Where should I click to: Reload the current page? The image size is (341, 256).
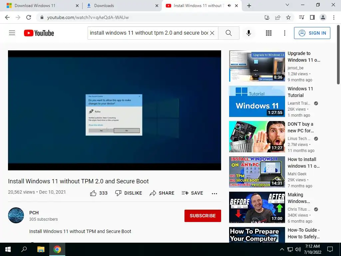[x=29, y=17]
